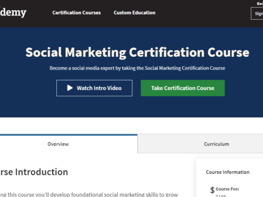Click the play triangle icon on the video button
Image resolution: width=263 pixels, height=197 pixels.
pos(70,88)
